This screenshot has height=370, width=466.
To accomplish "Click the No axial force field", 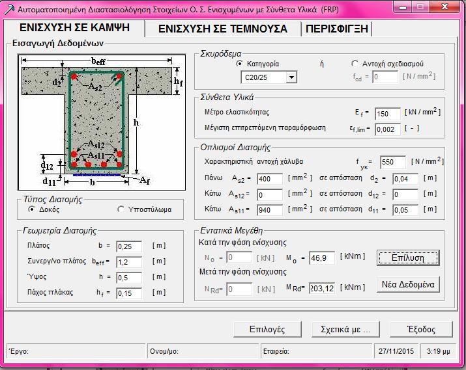I will click(x=239, y=258).
